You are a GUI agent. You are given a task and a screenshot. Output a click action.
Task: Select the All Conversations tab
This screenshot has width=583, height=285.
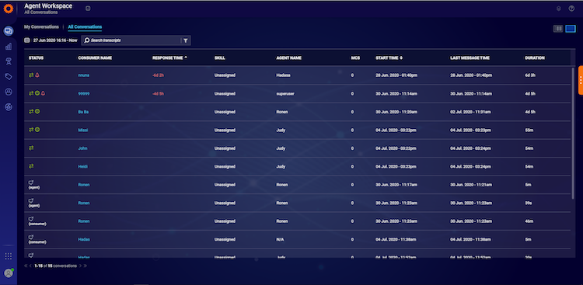pos(85,26)
